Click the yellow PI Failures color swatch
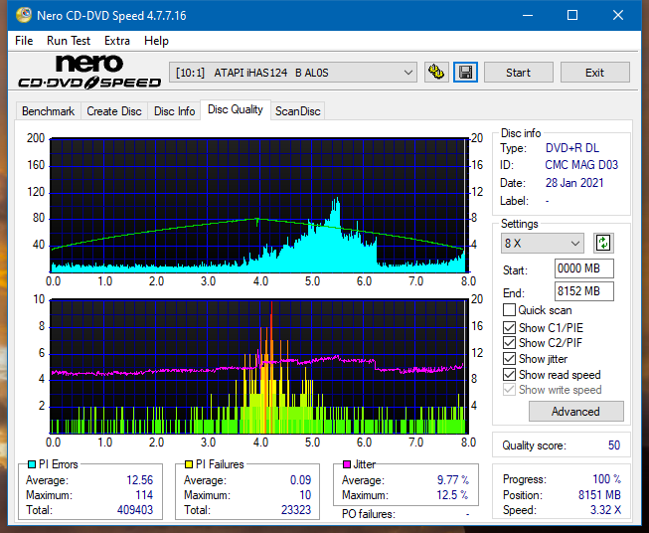The height and width of the screenshot is (533, 649). [x=188, y=464]
